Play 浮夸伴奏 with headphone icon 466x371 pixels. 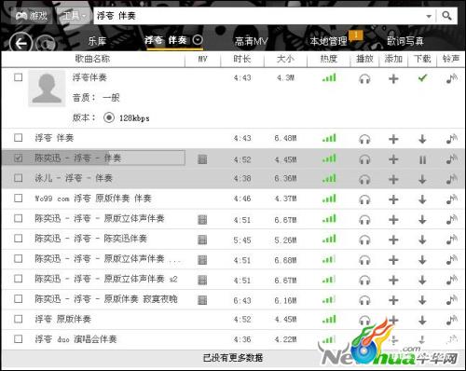(364, 78)
